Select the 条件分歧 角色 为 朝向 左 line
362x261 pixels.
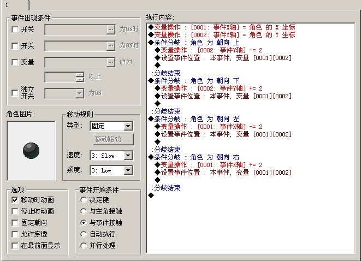point(194,119)
